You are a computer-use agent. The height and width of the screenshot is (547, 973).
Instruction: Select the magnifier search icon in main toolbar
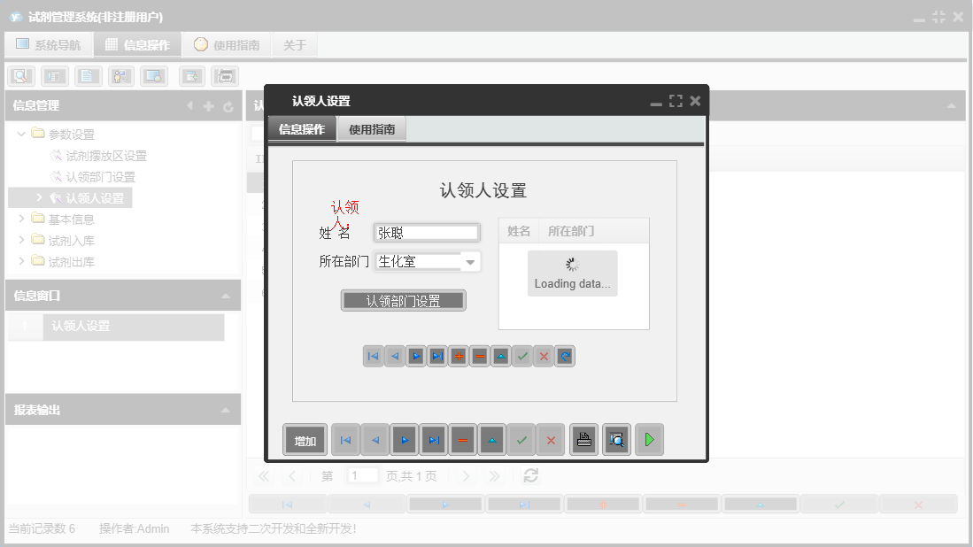coord(20,75)
